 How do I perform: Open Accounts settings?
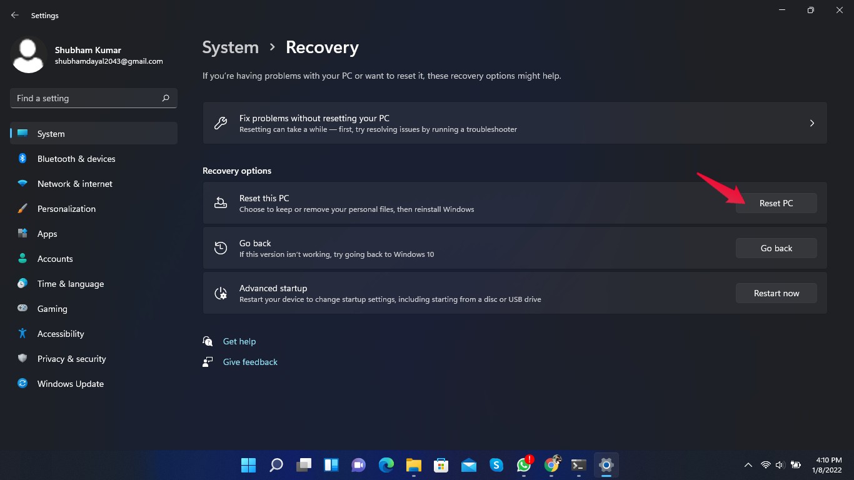pyautogui.click(x=55, y=259)
